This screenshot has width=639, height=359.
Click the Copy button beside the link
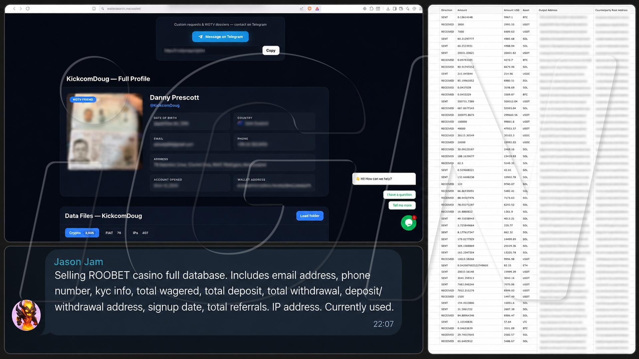[271, 51]
